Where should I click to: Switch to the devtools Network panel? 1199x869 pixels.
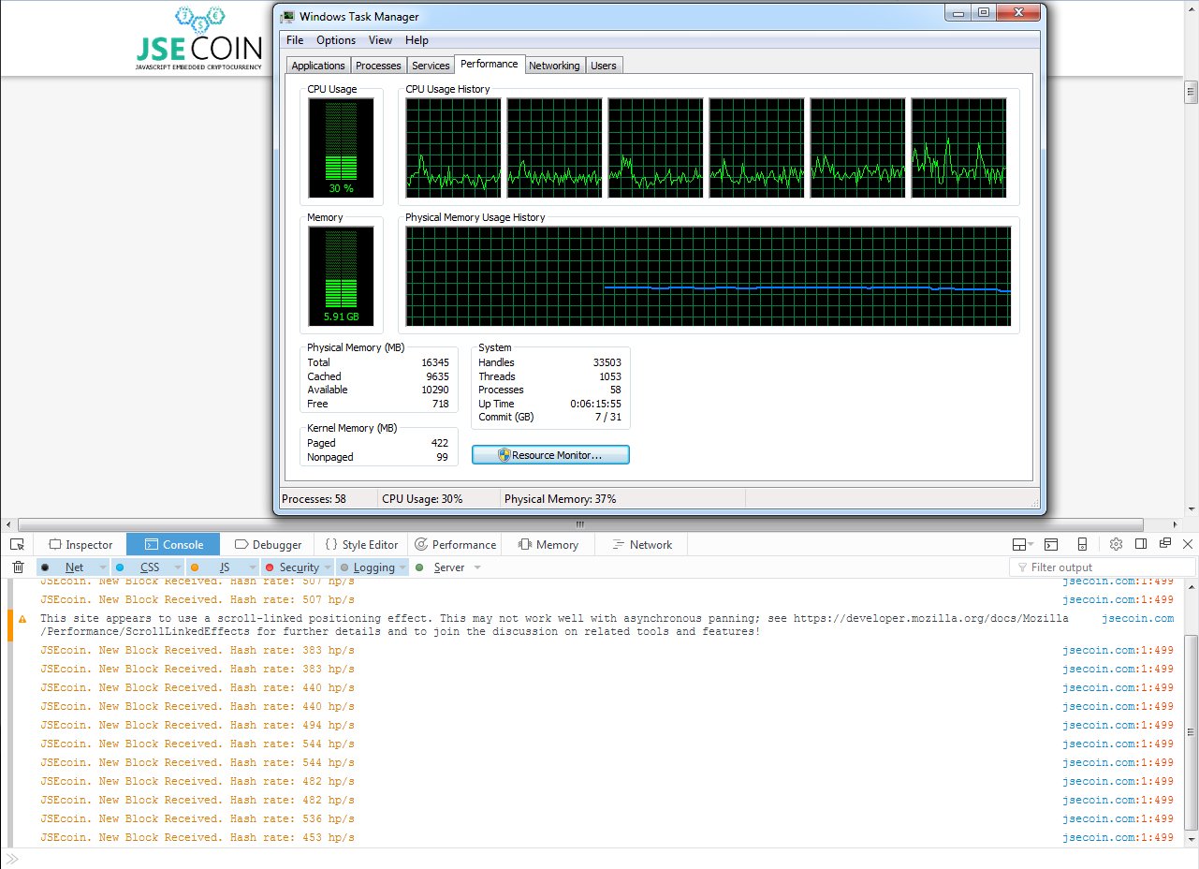pos(641,544)
